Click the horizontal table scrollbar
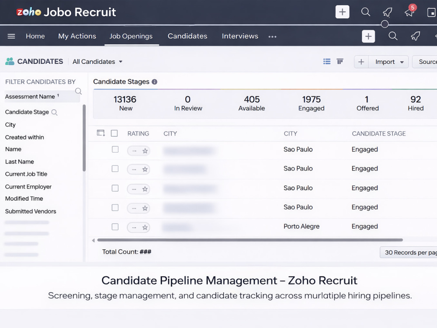The height and width of the screenshot is (328, 437). click(250, 240)
